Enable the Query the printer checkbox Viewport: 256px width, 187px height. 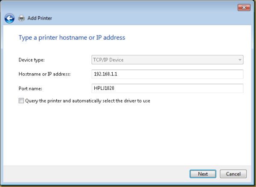(x=21, y=101)
